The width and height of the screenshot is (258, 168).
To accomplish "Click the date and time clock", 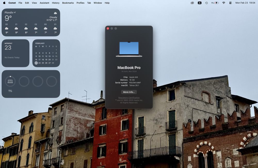I will tap(245, 3).
